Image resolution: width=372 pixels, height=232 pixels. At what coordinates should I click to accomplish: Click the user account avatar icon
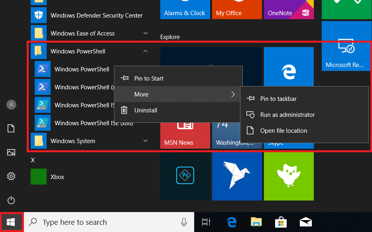(x=11, y=104)
